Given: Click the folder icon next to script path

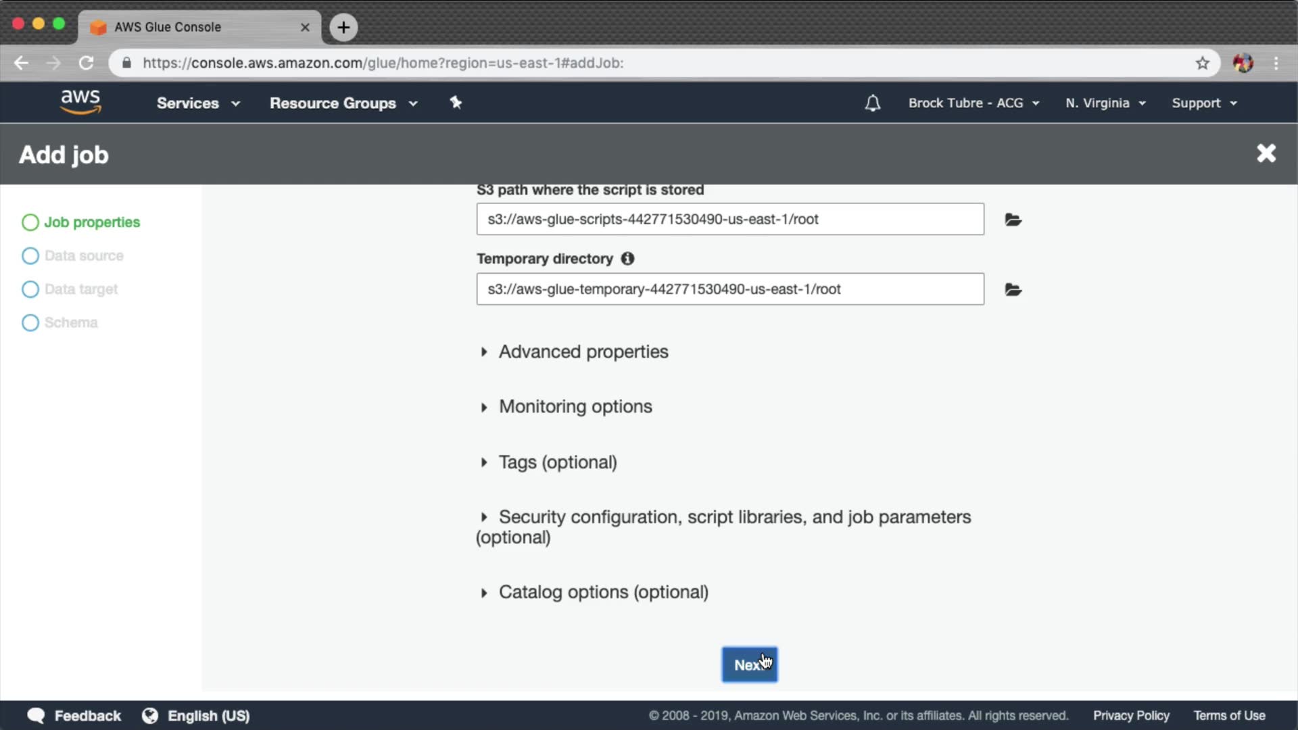Looking at the screenshot, I should coord(1013,220).
